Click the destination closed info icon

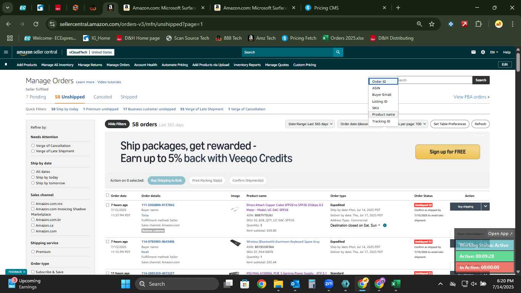pos(385,225)
